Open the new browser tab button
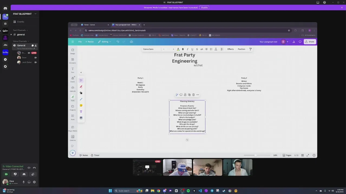The image size is (346, 194). [x=144, y=25]
